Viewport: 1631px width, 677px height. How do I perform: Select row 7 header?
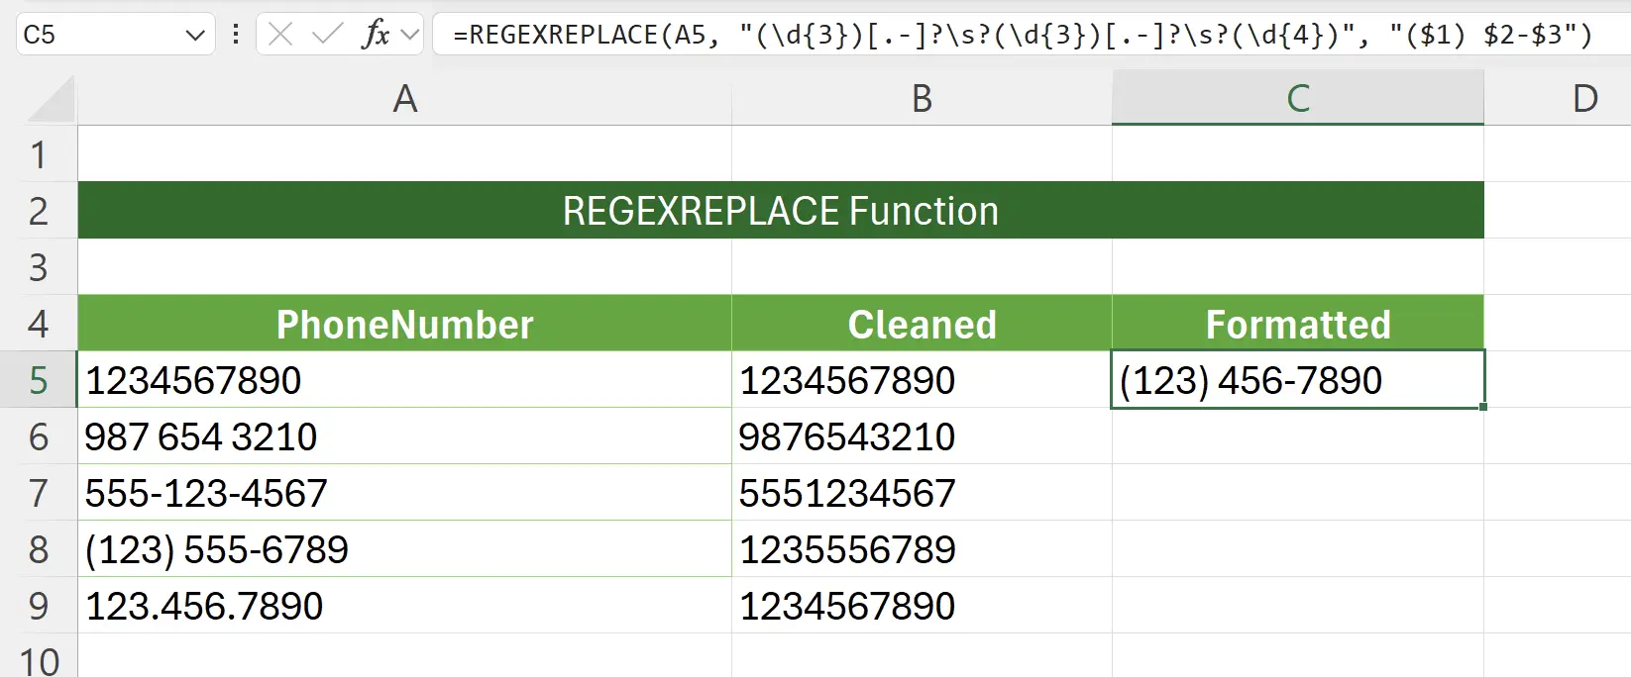point(39,493)
